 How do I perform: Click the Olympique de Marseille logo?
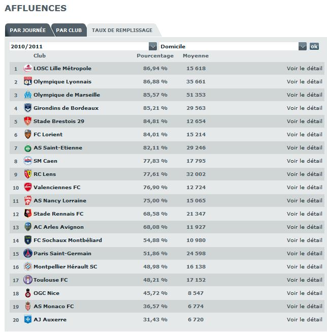[x=28, y=95]
